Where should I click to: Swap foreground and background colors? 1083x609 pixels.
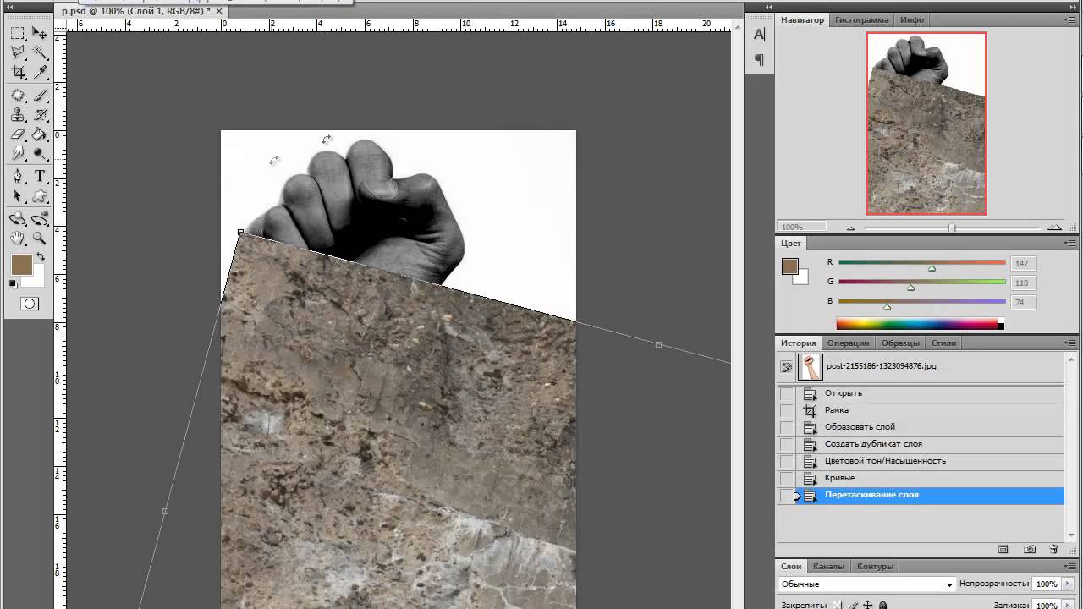(41, 257)
